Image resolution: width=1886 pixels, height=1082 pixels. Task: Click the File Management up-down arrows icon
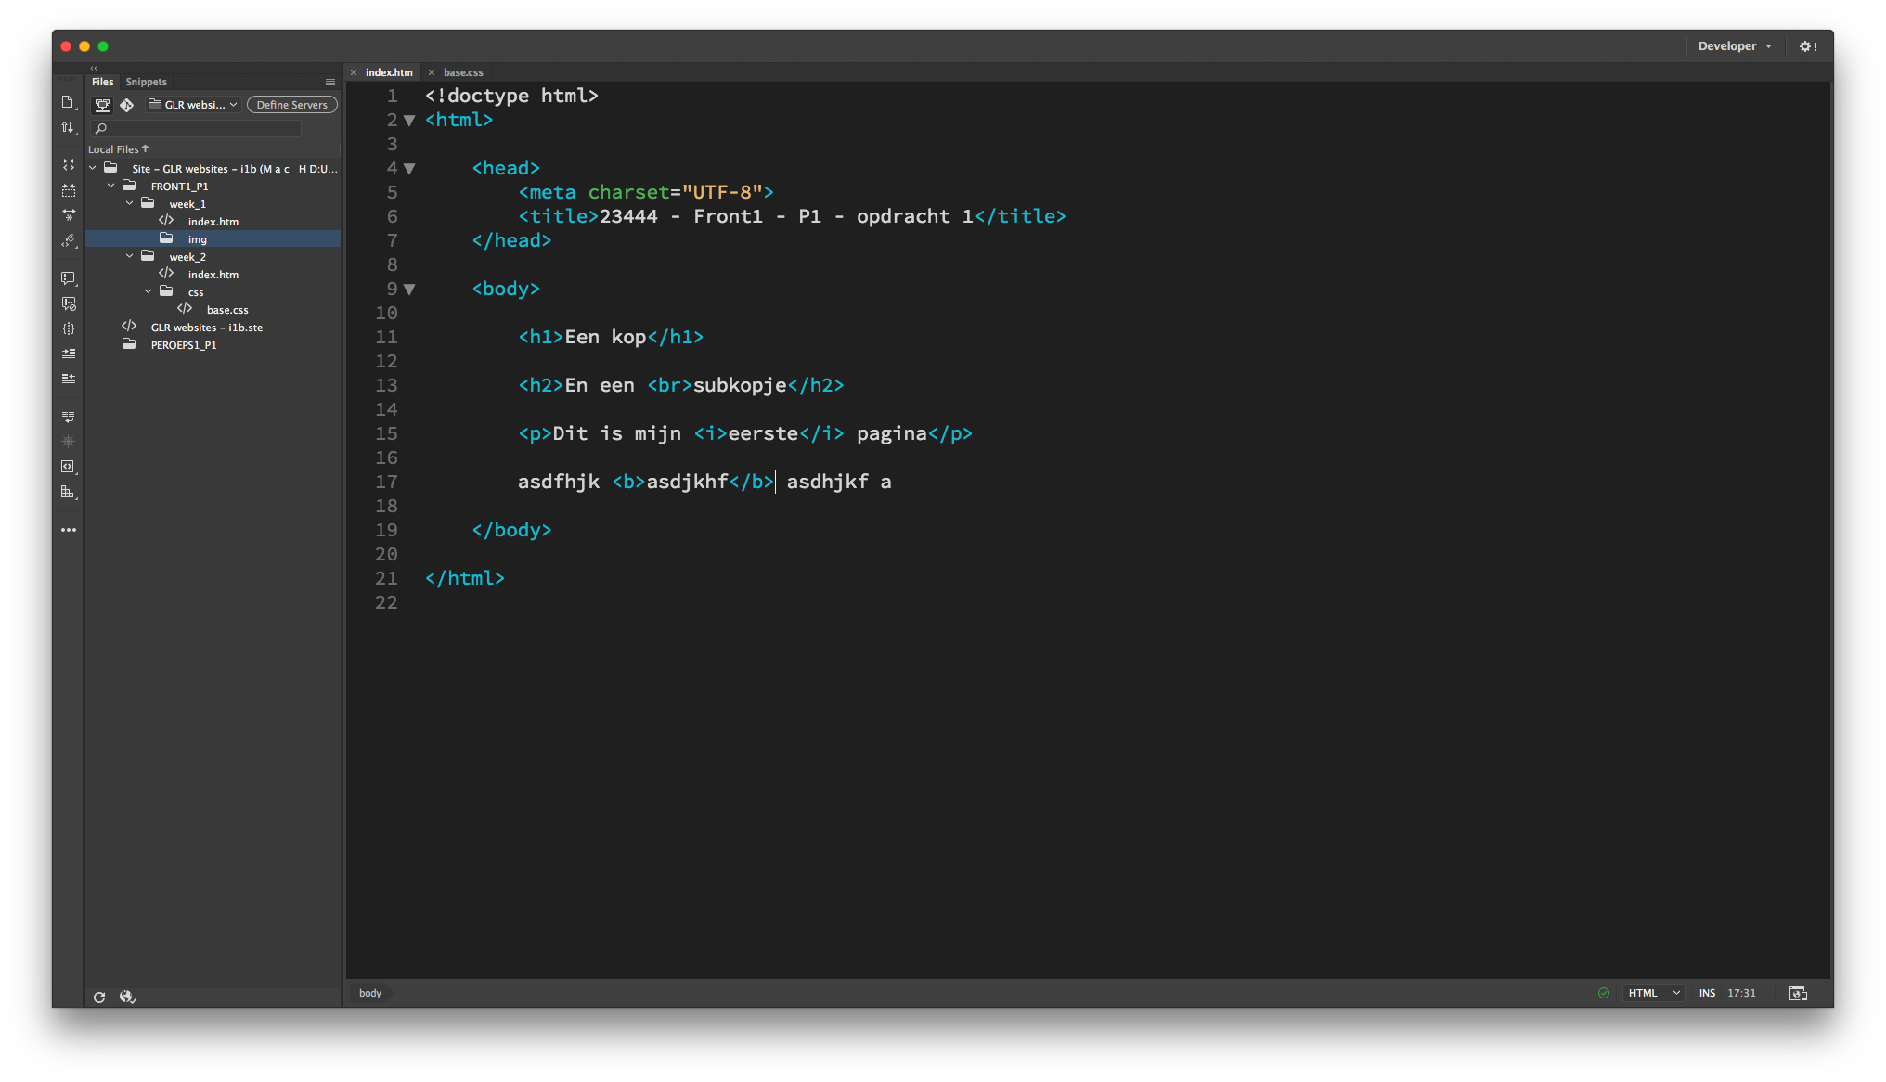click(x=67, y=127)
